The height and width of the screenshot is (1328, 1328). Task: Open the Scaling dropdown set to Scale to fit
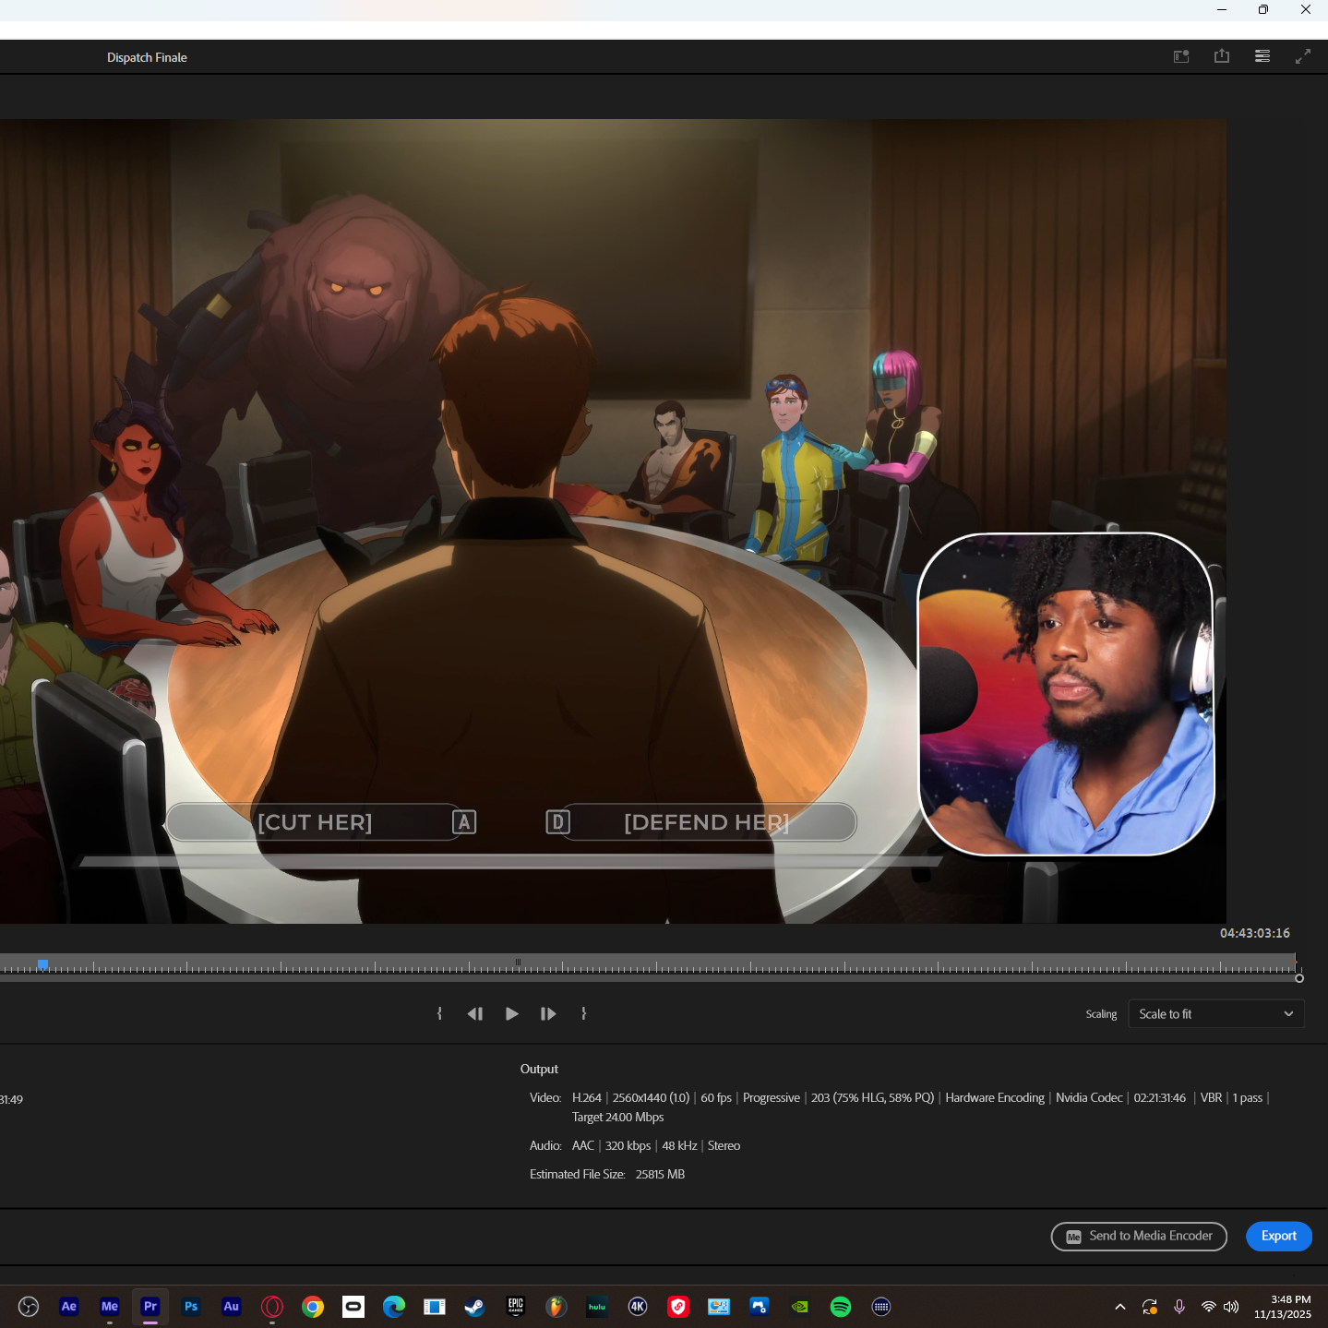(1215, 1013)
